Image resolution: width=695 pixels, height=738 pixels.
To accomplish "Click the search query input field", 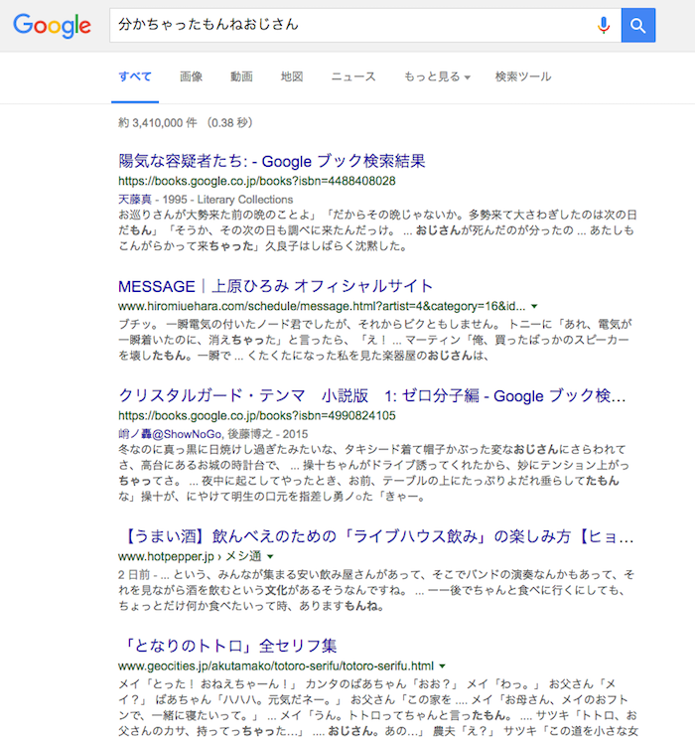I will [347, 25].
